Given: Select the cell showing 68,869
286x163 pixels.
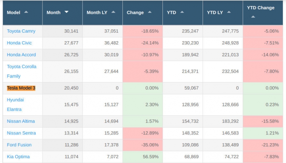Looking at the screenshot, I should [x=183, y=157].
